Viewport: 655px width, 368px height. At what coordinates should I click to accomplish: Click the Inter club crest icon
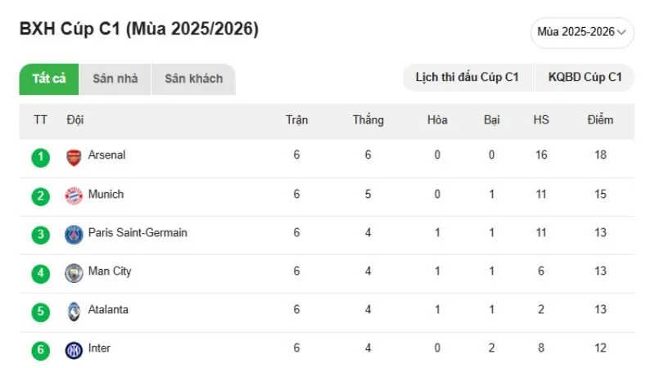point(74,350)
